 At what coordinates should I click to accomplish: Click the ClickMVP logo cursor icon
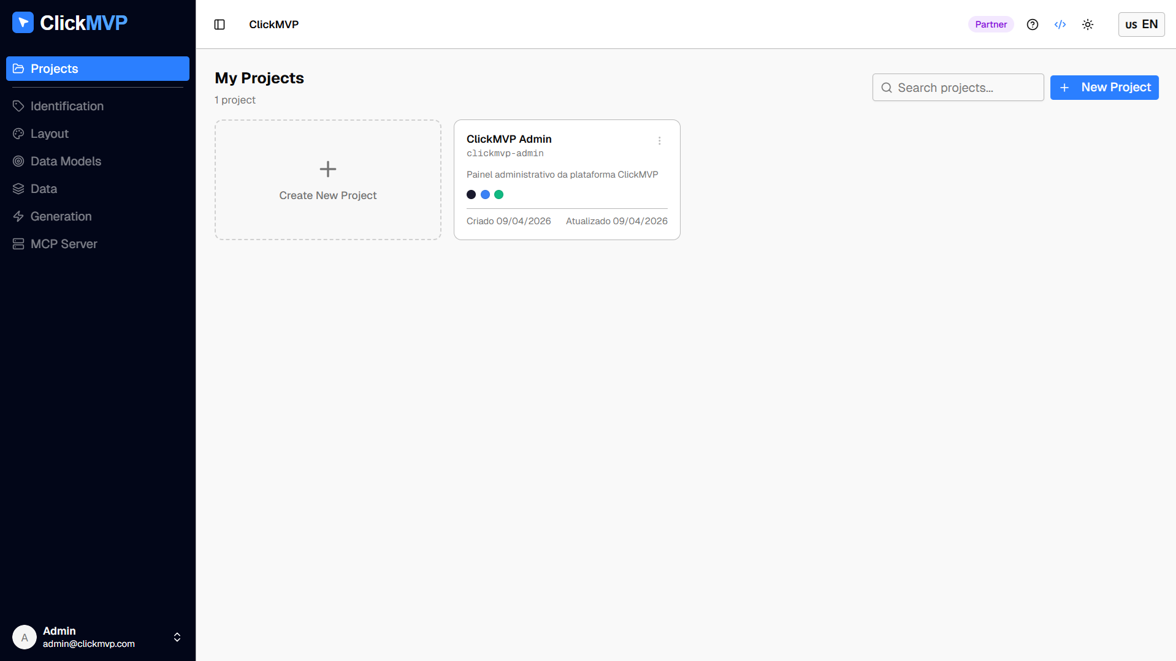point(23,23)
